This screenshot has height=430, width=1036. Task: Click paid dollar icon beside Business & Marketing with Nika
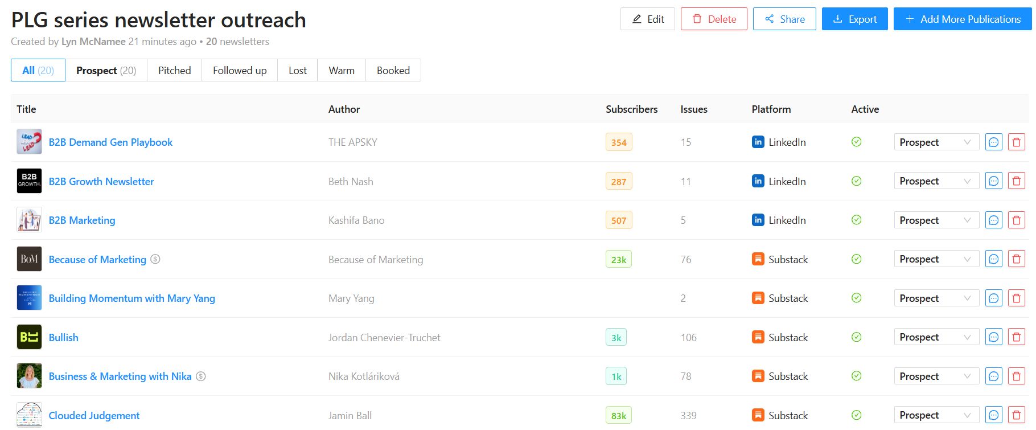point(201,376)
